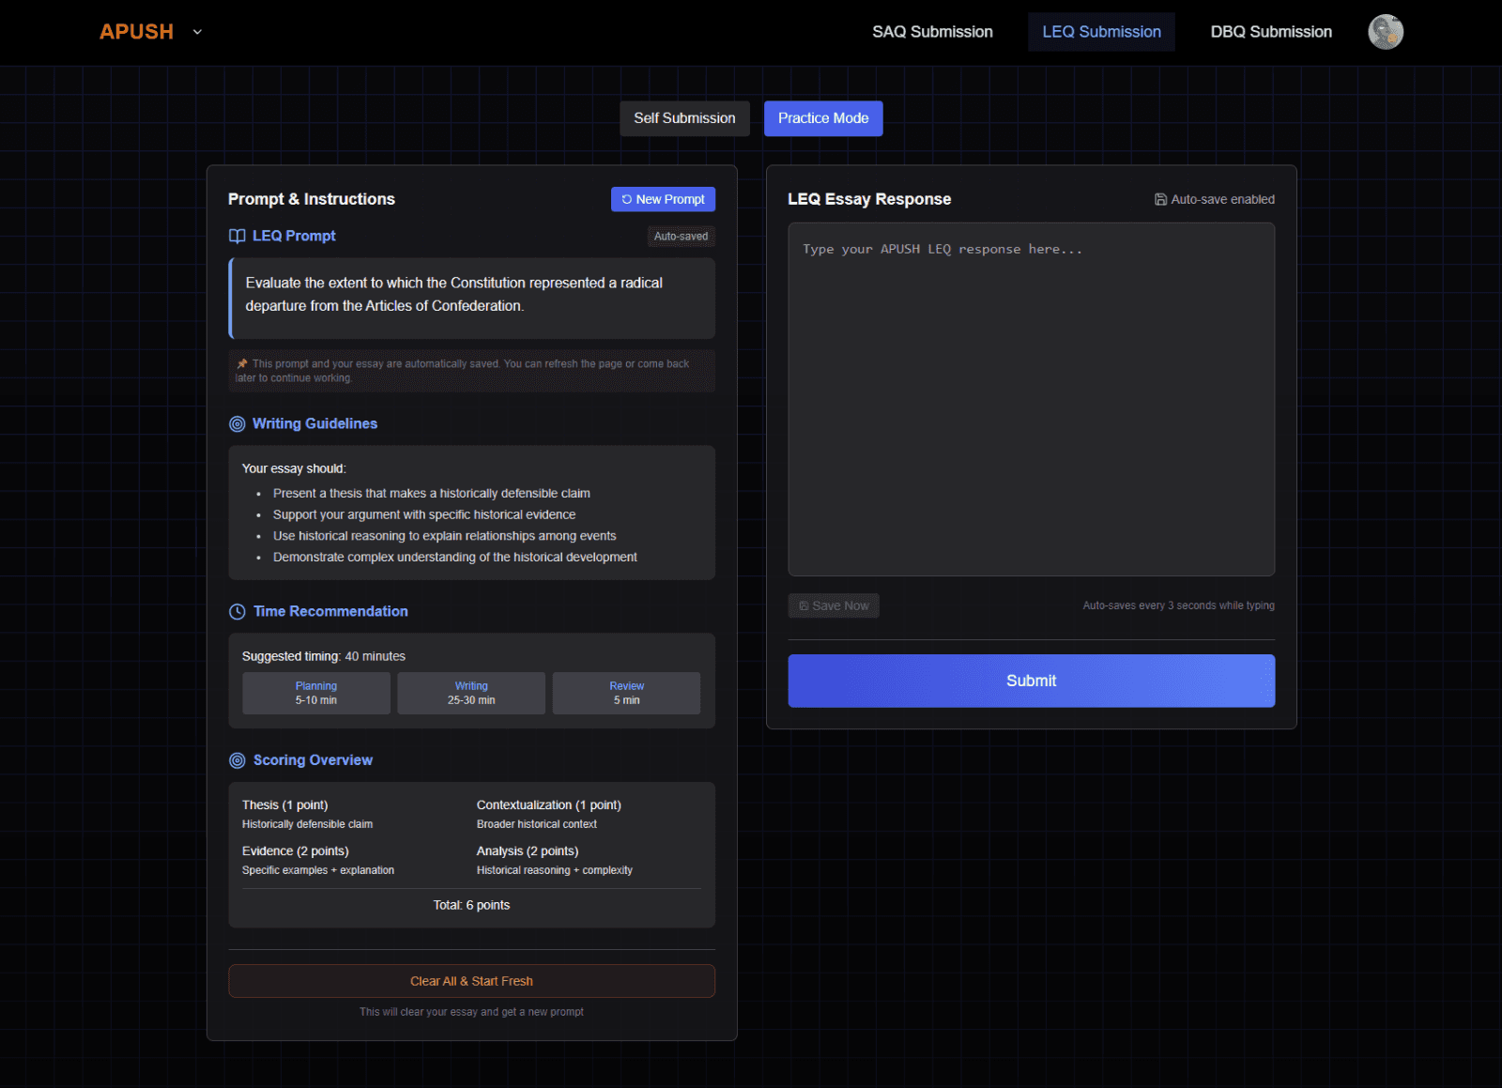Viewport: 1502px width, 1088px height.
Task: Select Practice Mode toggle
Action: 823,118
